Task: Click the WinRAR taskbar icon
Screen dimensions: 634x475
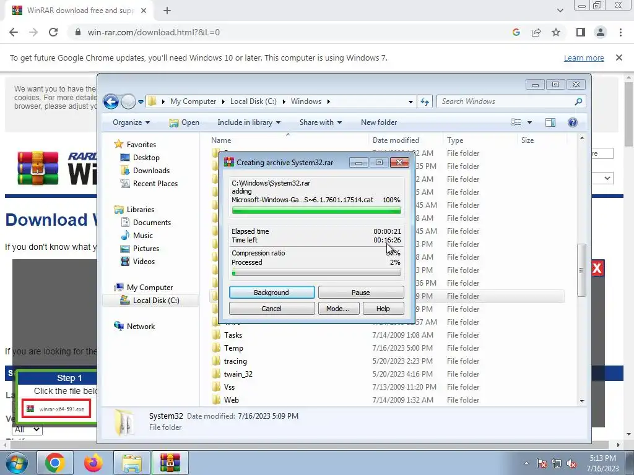Action: tap(170, 463)
